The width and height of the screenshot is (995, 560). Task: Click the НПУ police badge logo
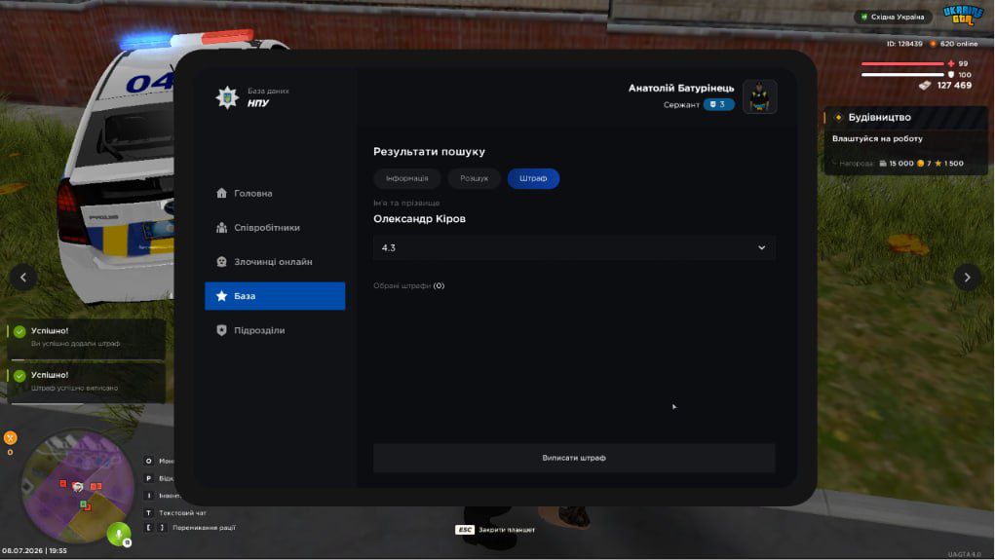(x=227, y=97)
